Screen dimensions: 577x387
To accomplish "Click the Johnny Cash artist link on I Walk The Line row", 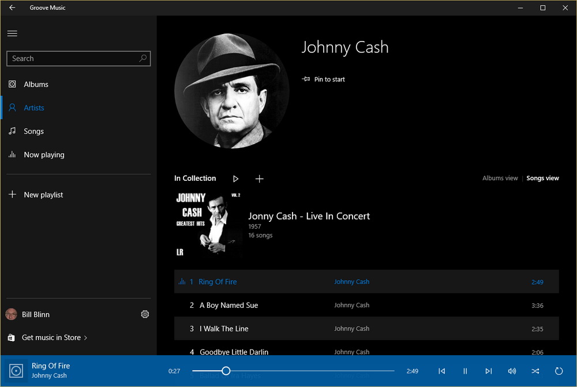I will (352, 329).
